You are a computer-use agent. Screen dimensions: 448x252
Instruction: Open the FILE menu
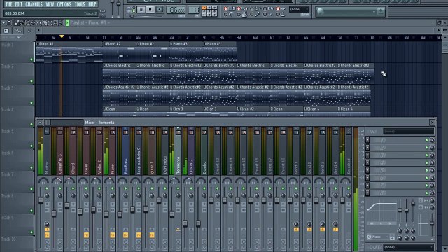coord(9,4)
